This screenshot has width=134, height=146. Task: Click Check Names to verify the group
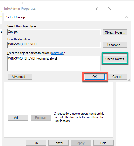(115, 59)
